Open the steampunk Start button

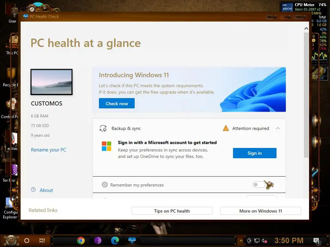click(x=11, y=241)
